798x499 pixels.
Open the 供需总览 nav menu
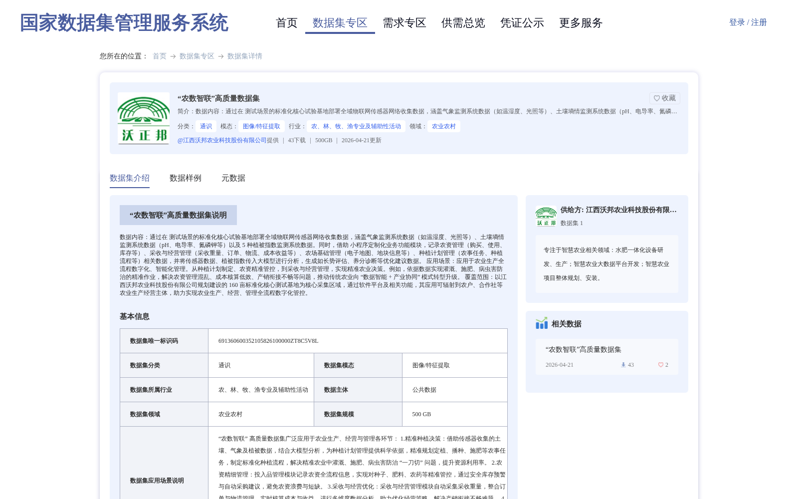tap(463, 23)
